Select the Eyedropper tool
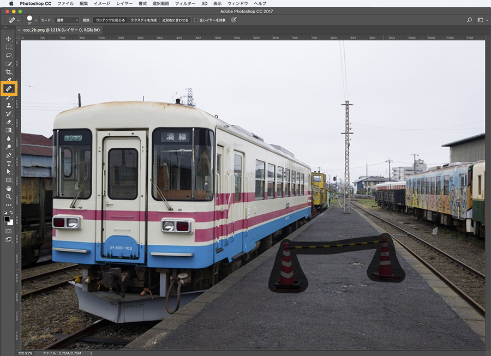 8,80
